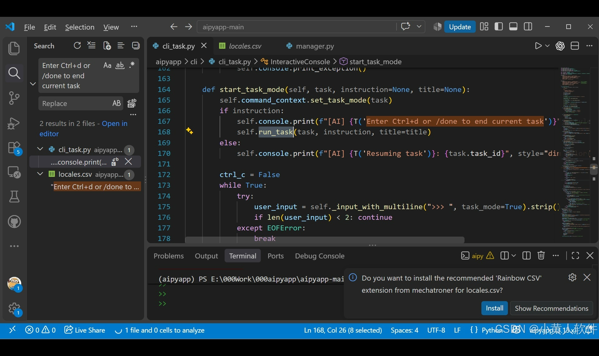Screen dimensions: 599x356
Task: Open Copilot icon in editor toolbar
Action: point(560,46)
